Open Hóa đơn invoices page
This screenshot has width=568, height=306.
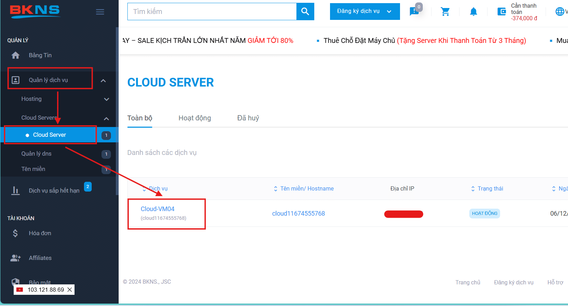tap(40, 233)
